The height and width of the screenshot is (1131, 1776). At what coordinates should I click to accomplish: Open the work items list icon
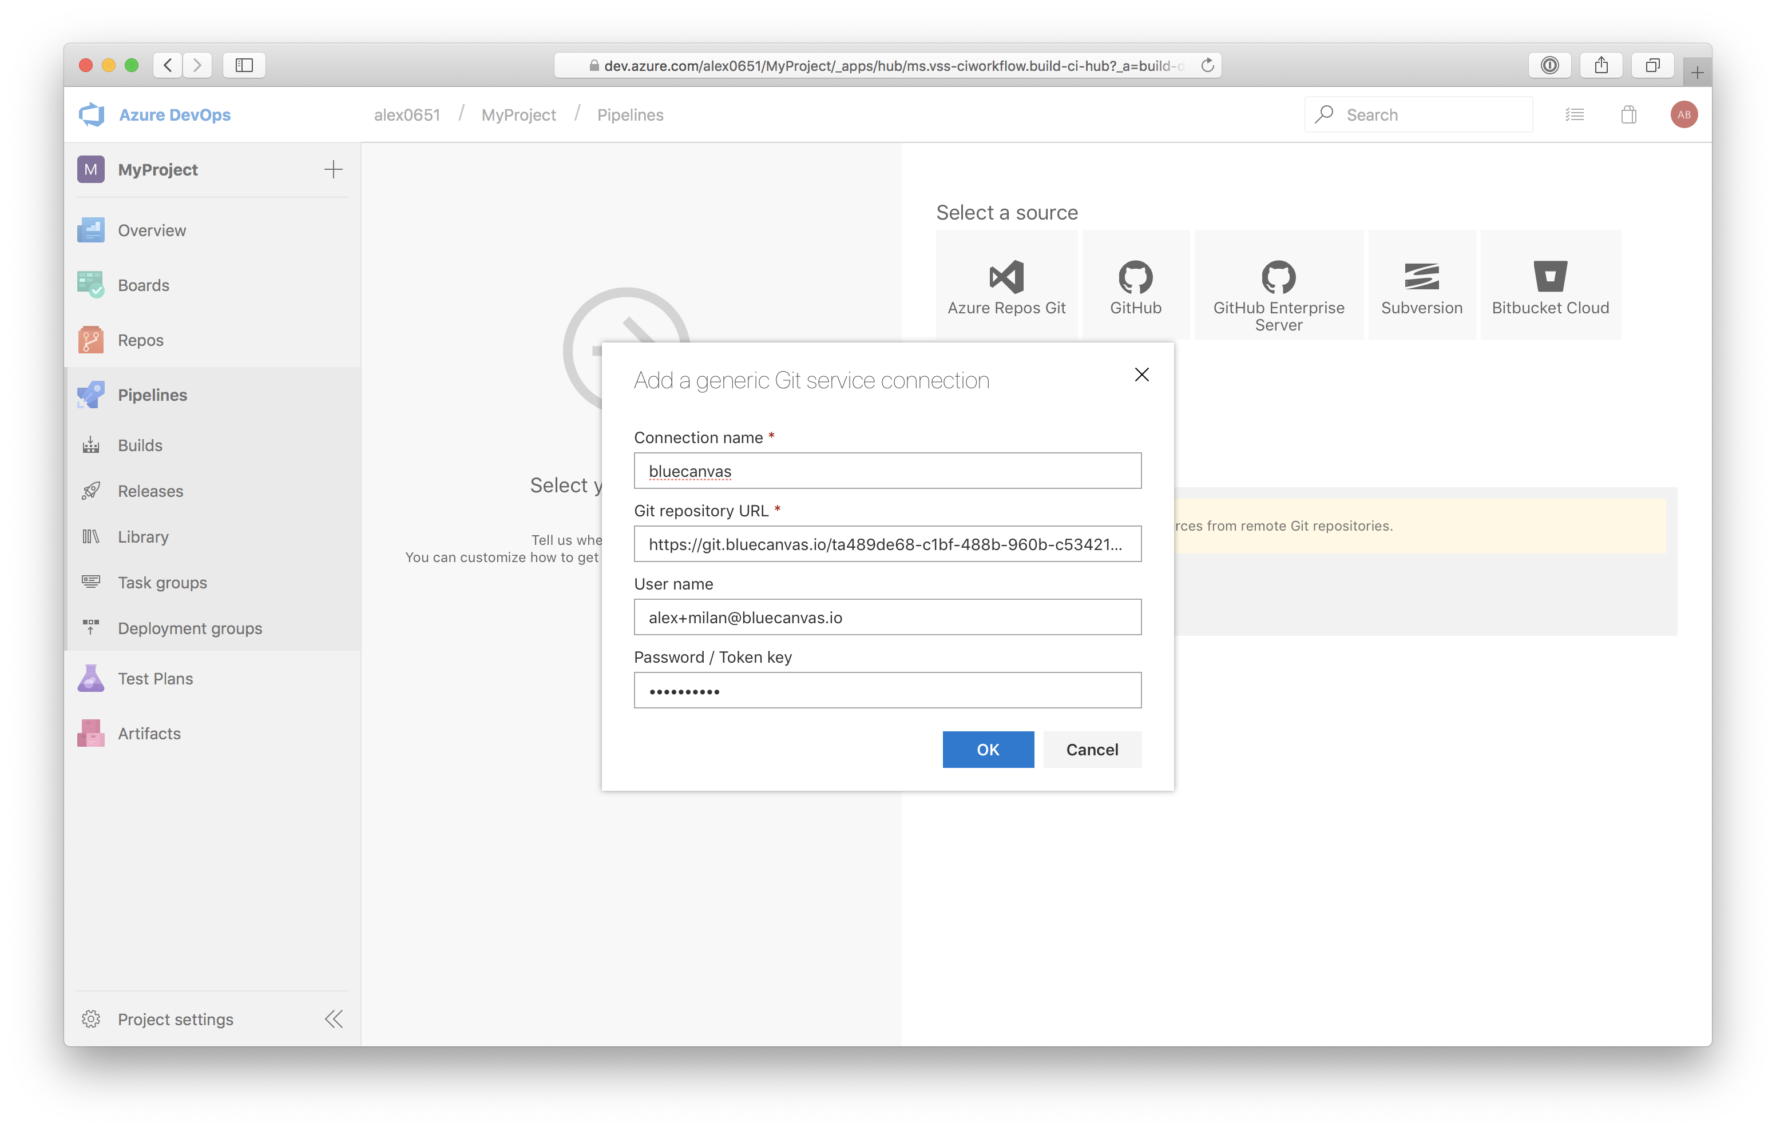(x=1575, y=114)
